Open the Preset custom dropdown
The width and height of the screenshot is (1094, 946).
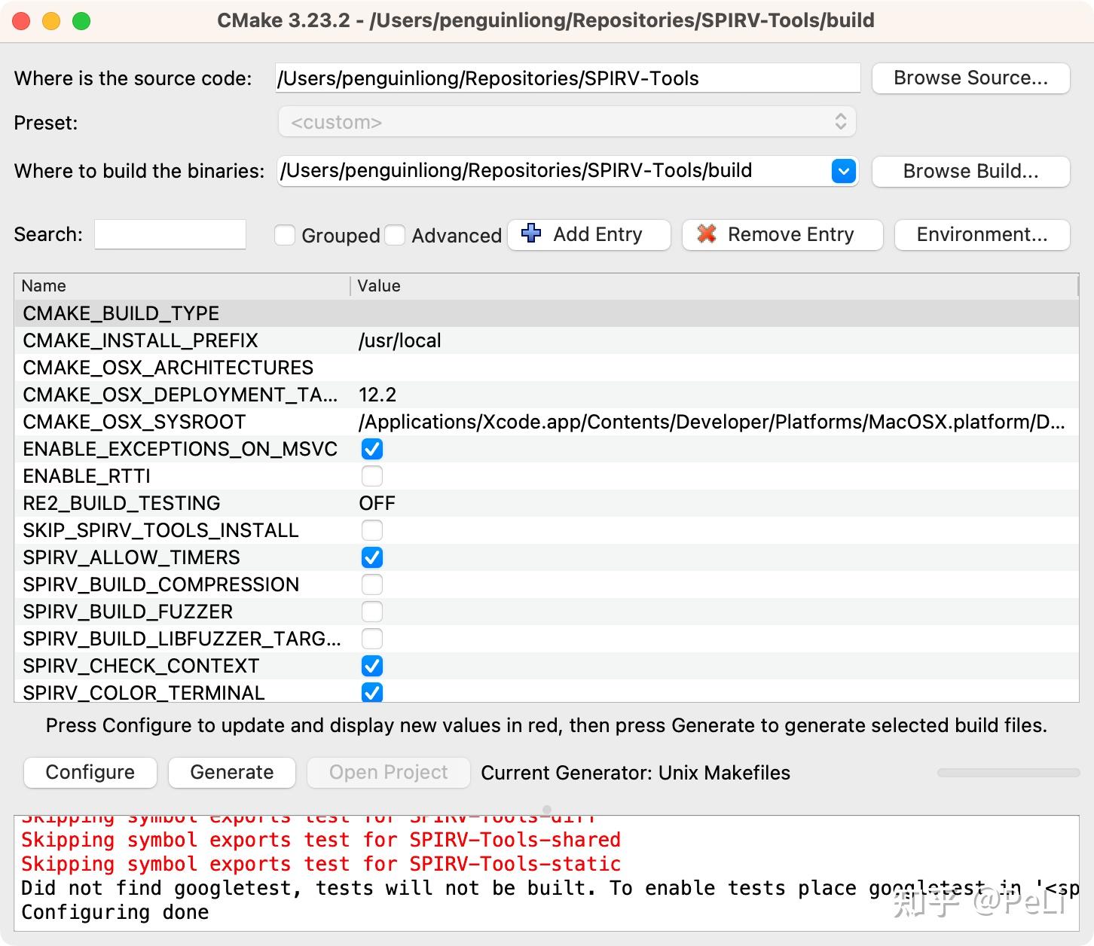coord(567,122)
